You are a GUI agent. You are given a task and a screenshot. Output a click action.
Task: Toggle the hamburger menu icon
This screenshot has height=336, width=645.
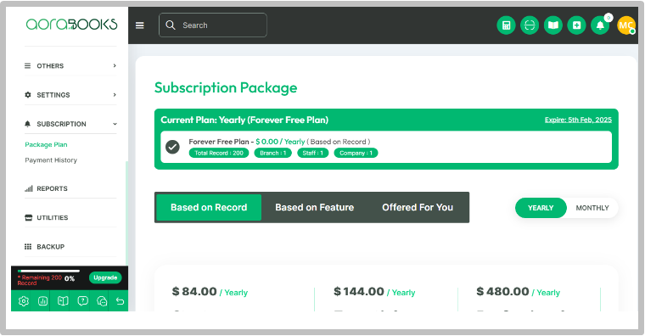point(140,25)
